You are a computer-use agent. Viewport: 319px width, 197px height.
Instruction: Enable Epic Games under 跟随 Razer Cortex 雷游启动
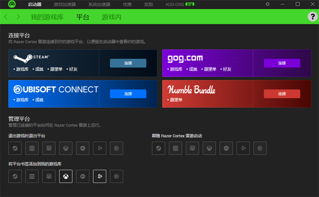coord(192,148)
